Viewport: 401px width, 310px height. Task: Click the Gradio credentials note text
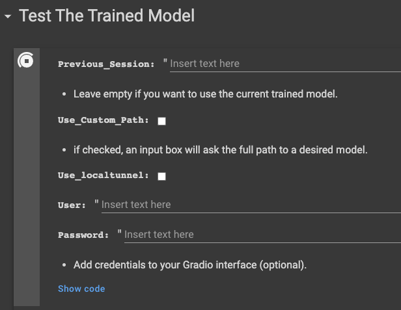(189, 265)
